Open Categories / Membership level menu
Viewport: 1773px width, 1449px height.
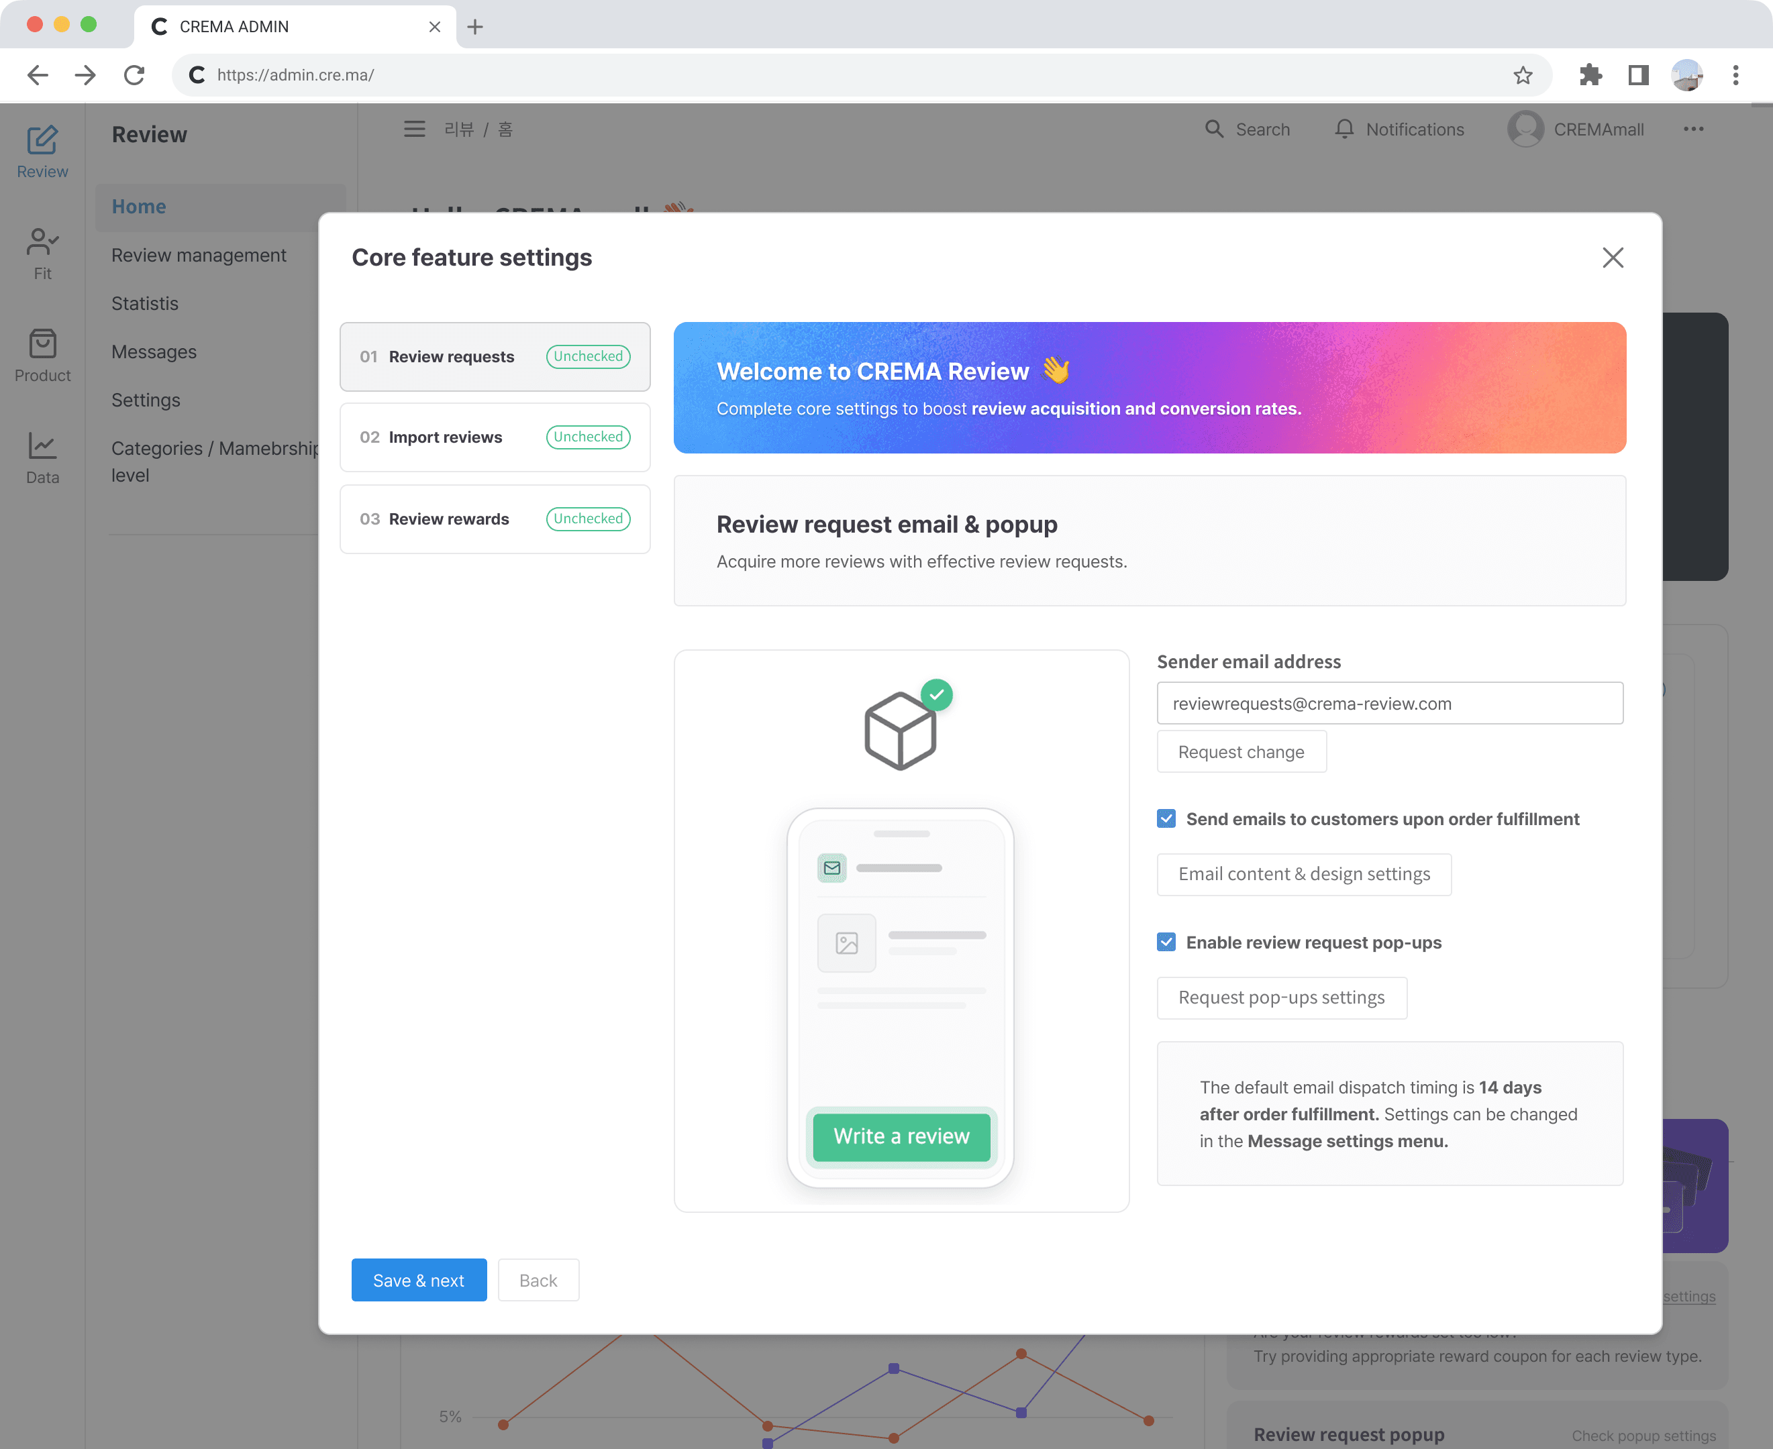(215, 462)
